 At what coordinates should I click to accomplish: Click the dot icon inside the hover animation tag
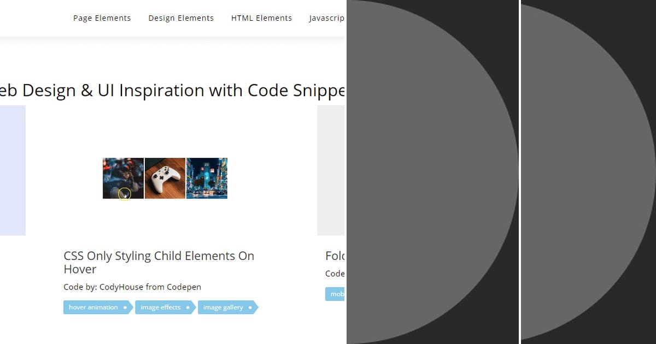pos(125,307)
